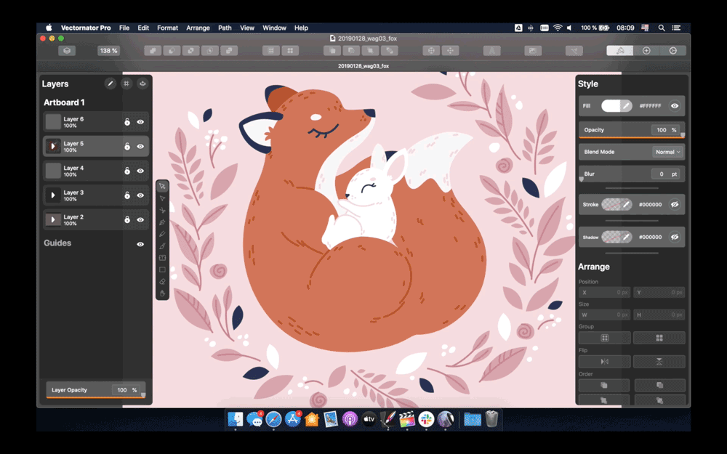Open the 138 % zoom level control

coord(108,51)
